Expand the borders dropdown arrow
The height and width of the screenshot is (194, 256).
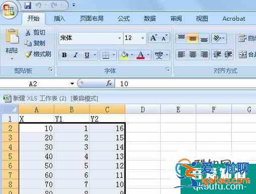tap(114, 55)
